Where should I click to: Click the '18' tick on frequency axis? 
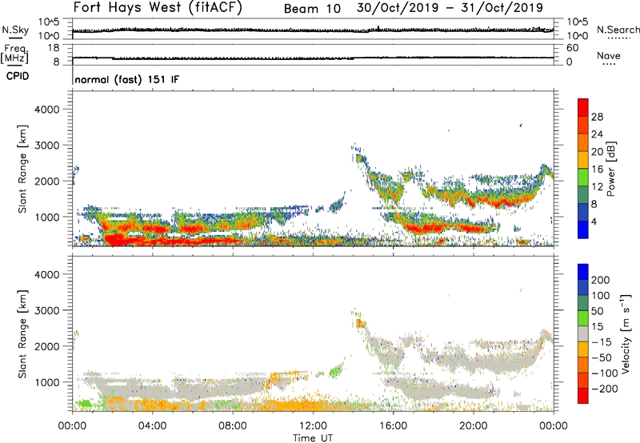54,48
